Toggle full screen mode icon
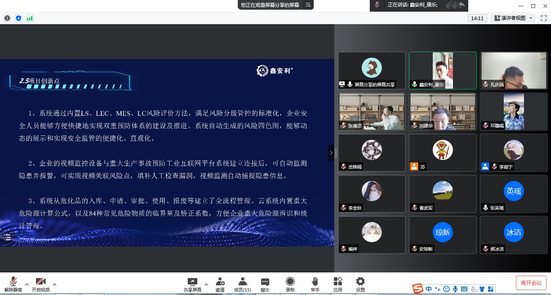 tap(543, 18)
